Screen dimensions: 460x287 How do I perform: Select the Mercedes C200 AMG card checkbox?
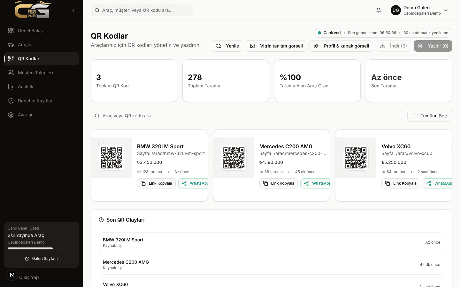tap(218, 143)
